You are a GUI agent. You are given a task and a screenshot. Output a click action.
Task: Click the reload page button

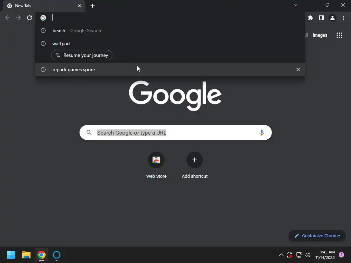click(x=29, y=18)
